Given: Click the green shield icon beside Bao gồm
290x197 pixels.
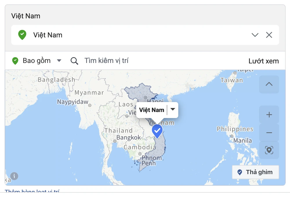Looking at the screenshot, I should [x=15, y=61].
